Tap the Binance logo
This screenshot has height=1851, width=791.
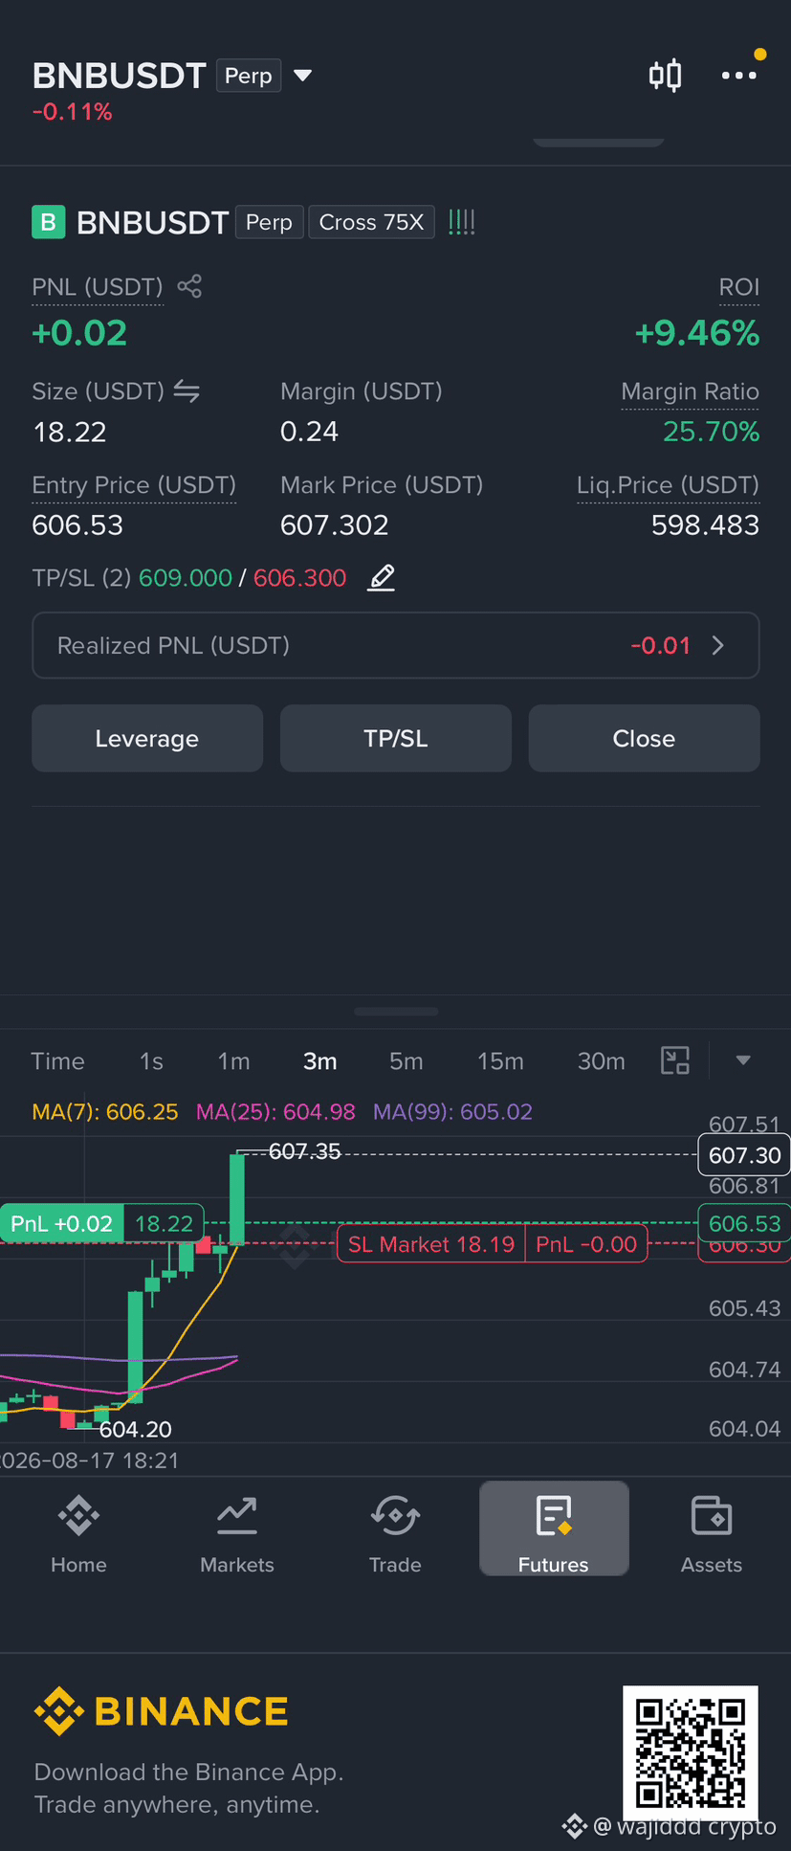pyautogui.click(x=161, y=1711)
